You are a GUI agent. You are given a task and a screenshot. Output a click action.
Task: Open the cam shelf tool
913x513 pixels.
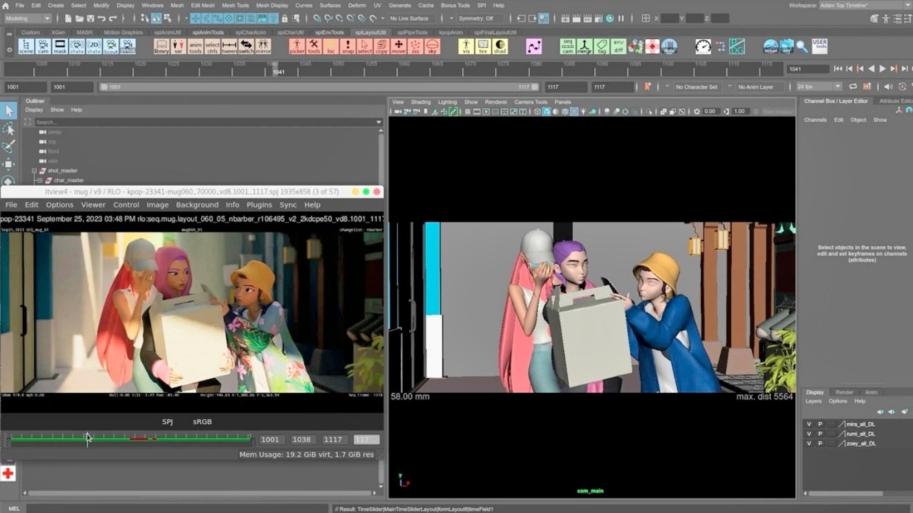click(x=43, y=47)
